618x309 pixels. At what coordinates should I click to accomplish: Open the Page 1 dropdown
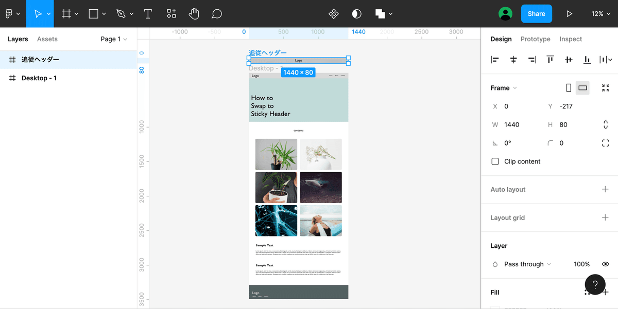pyautogui.click(x=114, y=39)
